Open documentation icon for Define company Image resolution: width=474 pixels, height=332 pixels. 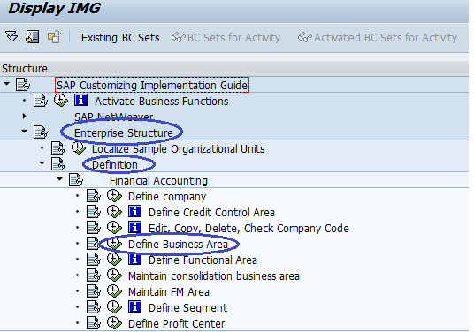[94, 196]
